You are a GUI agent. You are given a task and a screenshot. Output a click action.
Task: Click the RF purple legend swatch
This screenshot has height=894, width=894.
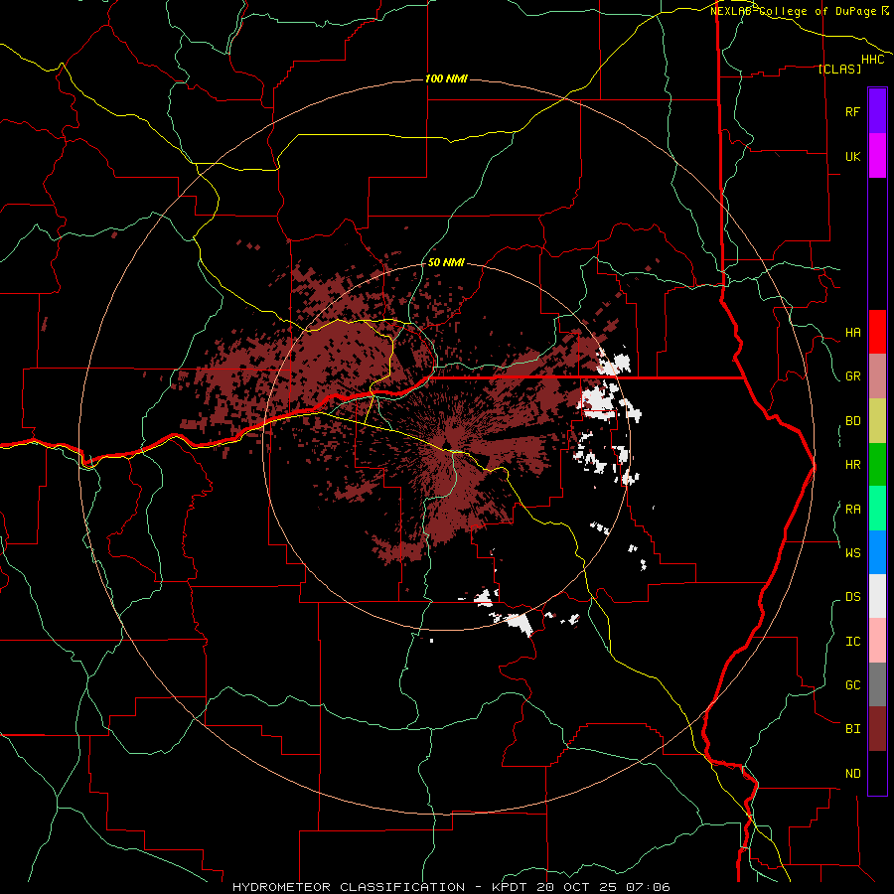[x=877, y=111]
